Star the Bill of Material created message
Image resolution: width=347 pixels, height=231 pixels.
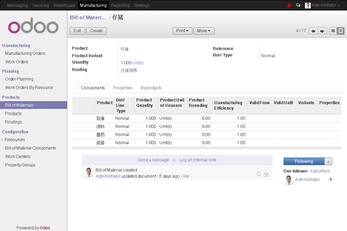pos(258,174)
